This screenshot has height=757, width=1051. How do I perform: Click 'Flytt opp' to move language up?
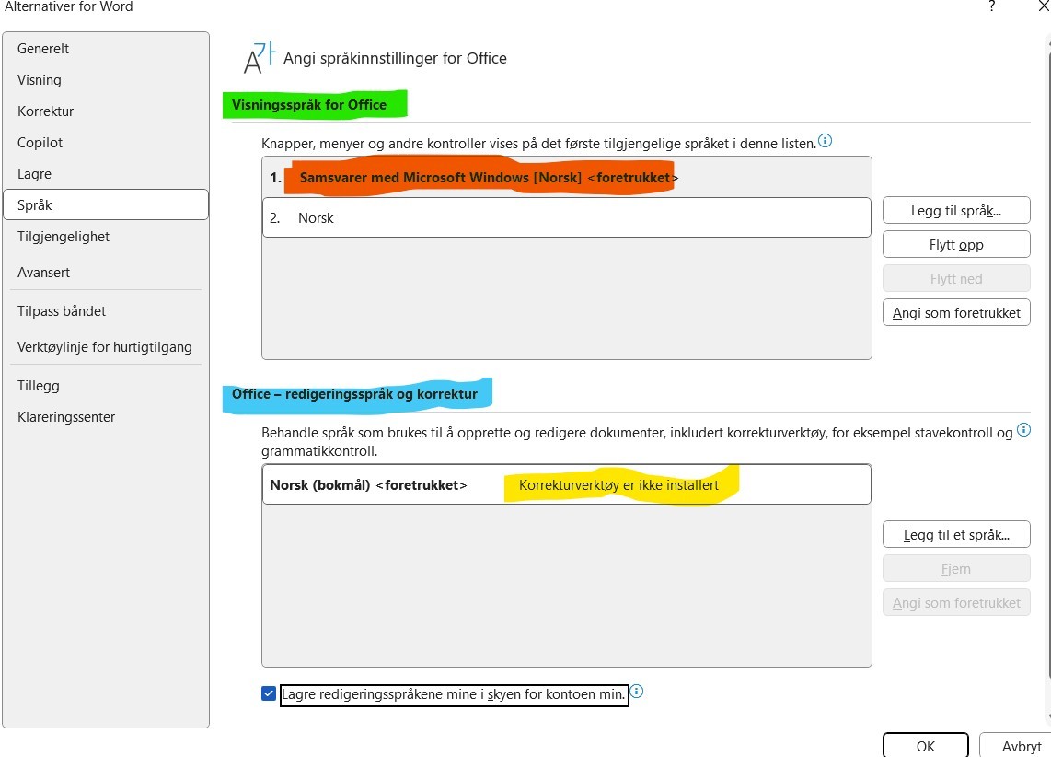tap(956, 244)
